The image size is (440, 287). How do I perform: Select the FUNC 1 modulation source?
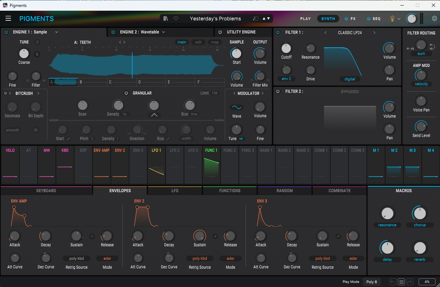211,165
